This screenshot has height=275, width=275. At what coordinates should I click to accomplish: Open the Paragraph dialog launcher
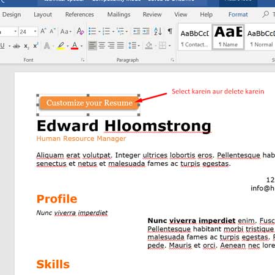tap(172, 60)
